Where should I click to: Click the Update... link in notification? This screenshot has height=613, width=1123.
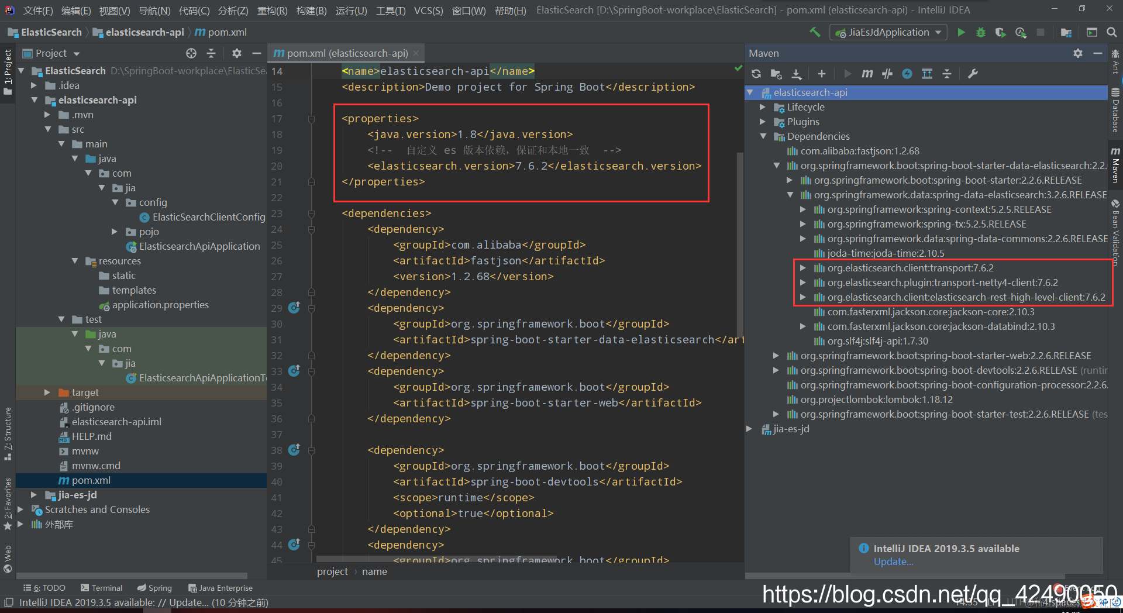click(893, 562)
